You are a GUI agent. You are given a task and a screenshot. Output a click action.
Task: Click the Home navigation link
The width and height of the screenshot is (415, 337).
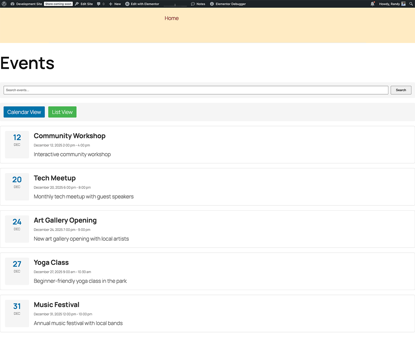tap(172, 18)
